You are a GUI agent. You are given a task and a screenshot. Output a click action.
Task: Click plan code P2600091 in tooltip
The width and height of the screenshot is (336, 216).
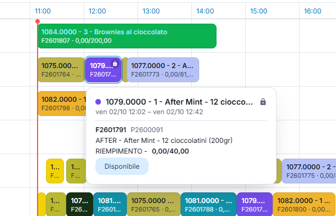tap(147, 130)
